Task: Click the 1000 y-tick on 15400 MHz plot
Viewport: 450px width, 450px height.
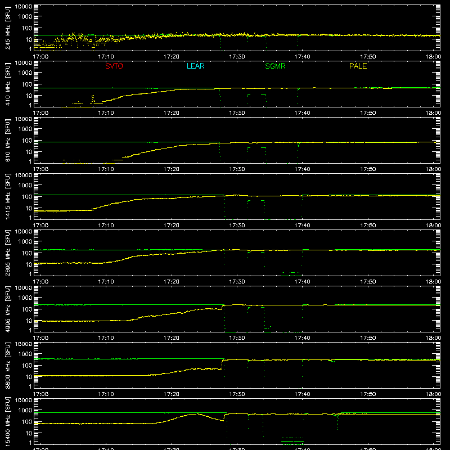Action: click(x=25, y=411)
